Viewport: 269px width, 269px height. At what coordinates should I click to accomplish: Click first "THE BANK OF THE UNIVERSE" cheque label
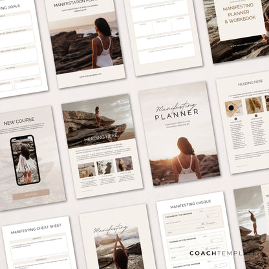click(178, 215)
